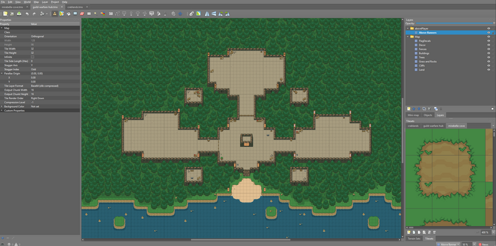This screenshot has height=246, width=496.
Task: Adjust the layer Opacity slider
Action: [x=454, y=23]
